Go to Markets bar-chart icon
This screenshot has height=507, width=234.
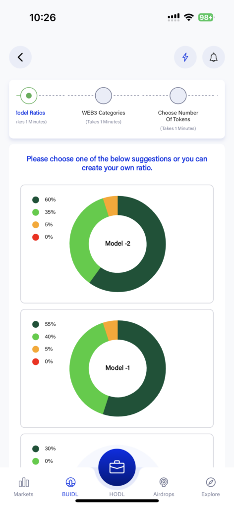(24, 483)
